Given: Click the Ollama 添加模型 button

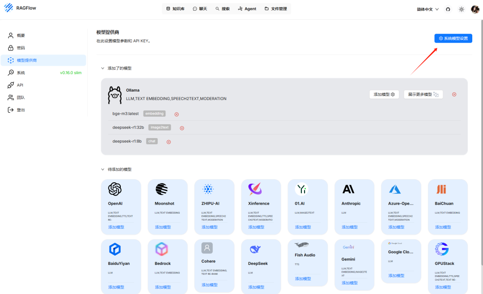Looking at the screenshot, I should point(384,94).
